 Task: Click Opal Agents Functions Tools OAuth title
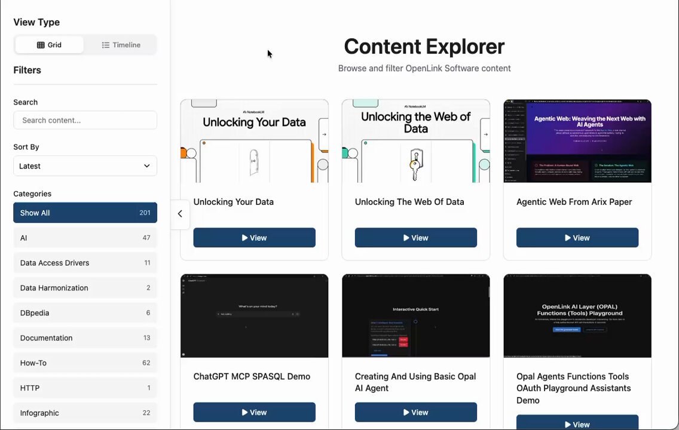(x=573, y=388)
